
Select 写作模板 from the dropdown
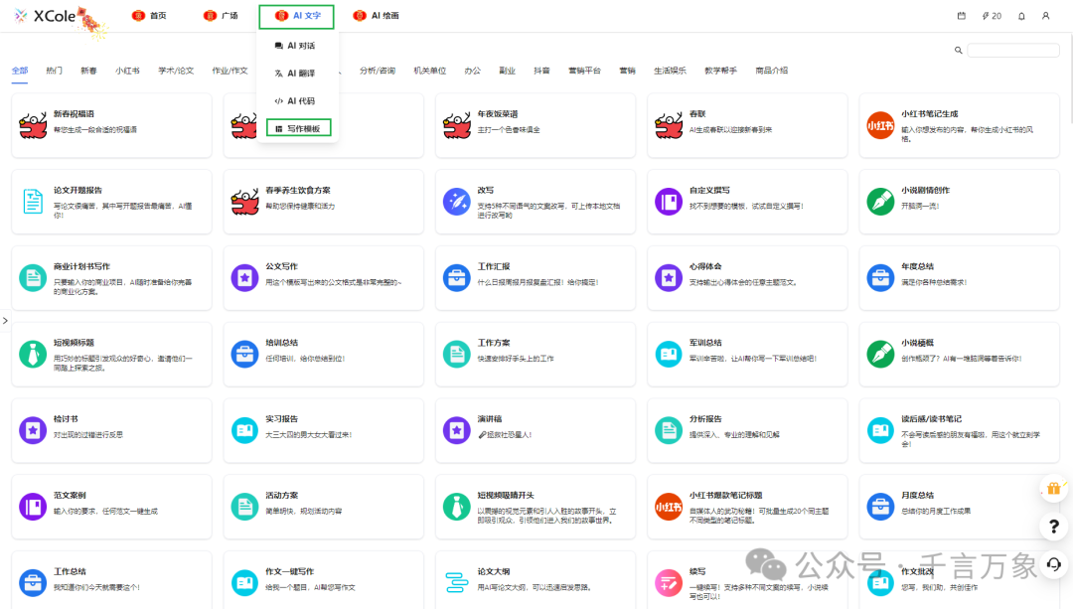coord(298,128)
